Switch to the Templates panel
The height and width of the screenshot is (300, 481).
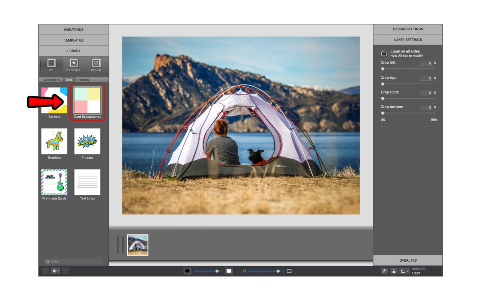point(74,40)
